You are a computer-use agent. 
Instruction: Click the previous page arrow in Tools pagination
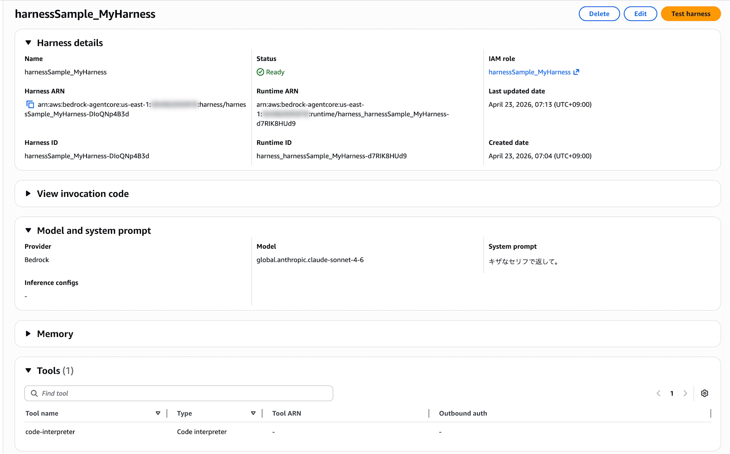[x=658, y=393]
